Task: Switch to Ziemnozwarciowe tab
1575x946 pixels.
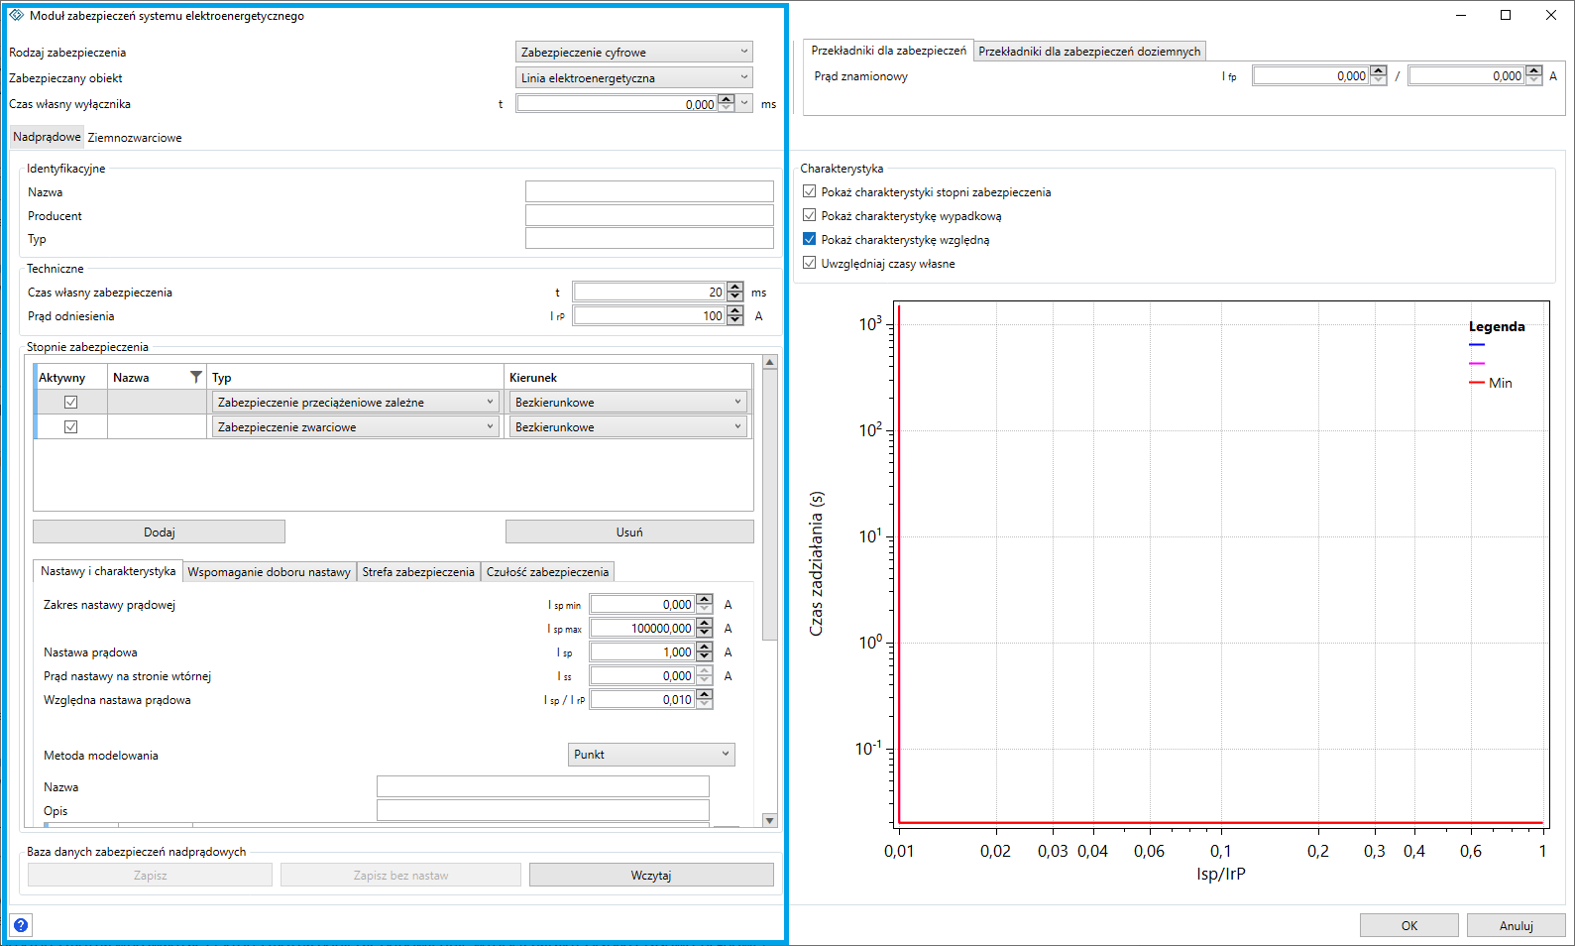Action: tap(135, 138)
